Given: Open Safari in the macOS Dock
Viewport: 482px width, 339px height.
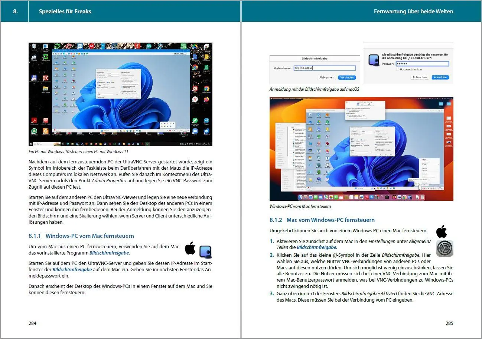Looking at the screenshot, I should (x=310, y=197).
